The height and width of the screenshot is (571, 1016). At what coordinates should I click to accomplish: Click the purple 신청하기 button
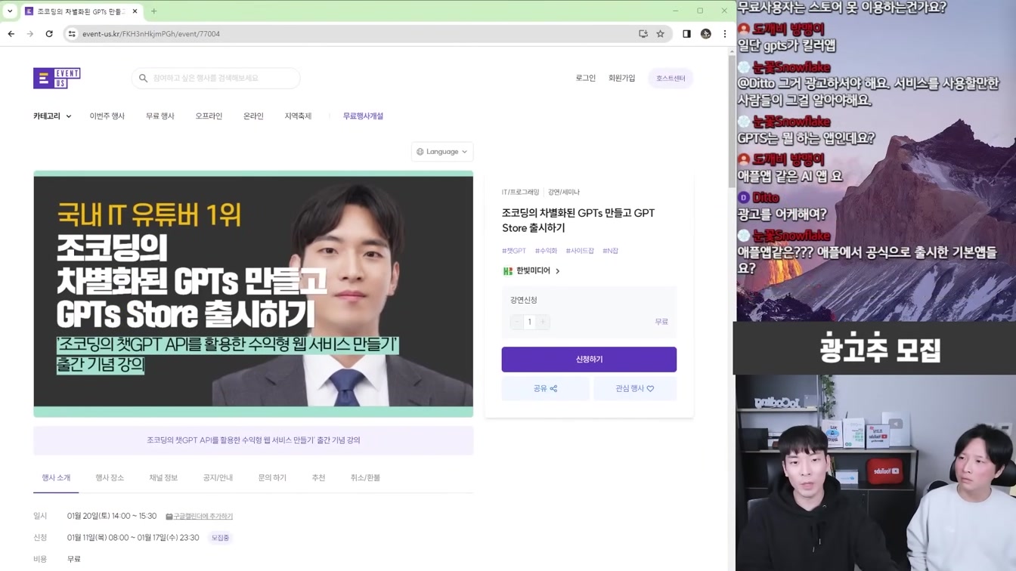(589, 360)
